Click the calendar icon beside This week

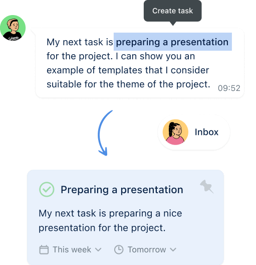point(44,249)
